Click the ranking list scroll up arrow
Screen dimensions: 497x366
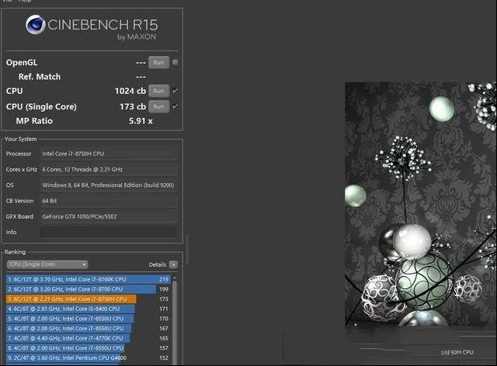coord(174,278)
